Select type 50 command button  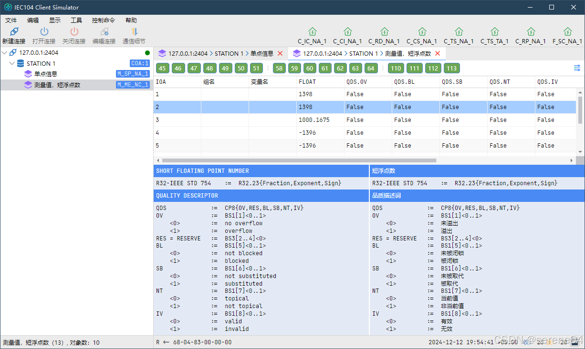241,68
